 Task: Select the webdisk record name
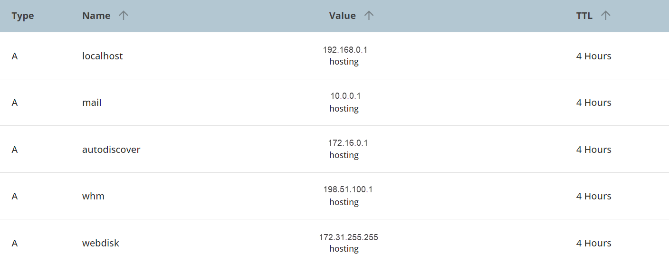pos(100,243)
